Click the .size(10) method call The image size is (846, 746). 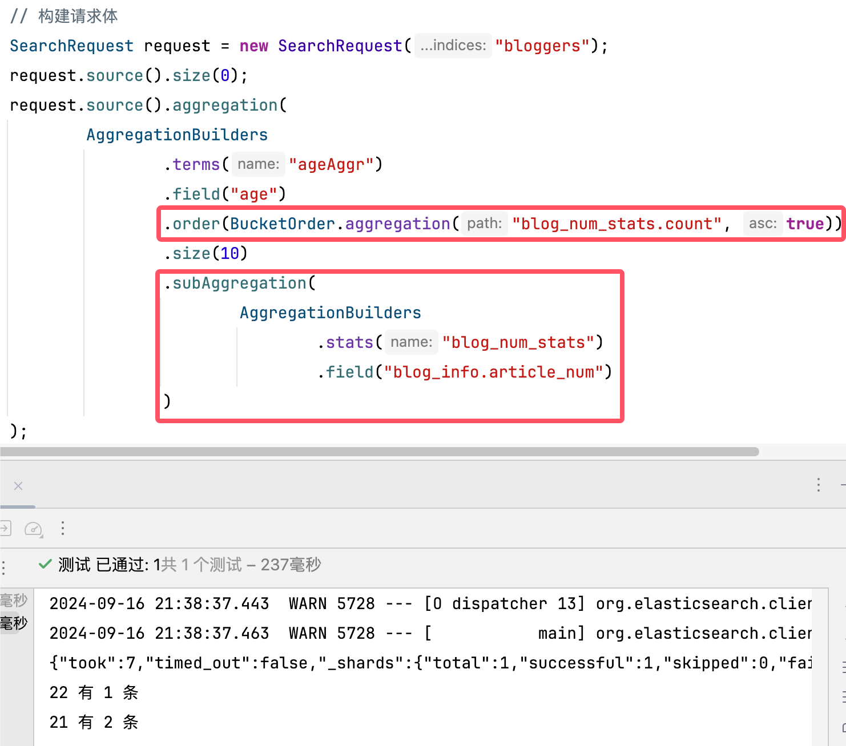tap(206, 253)
